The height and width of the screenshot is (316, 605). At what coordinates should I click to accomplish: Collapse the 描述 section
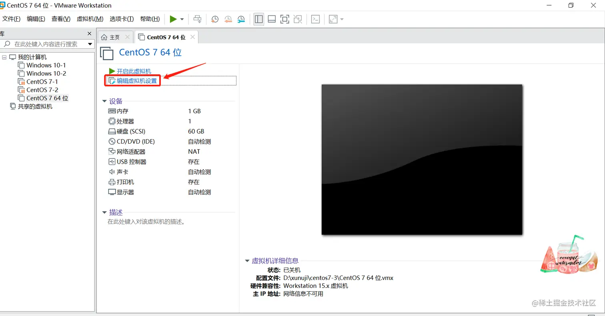[105, 212]
